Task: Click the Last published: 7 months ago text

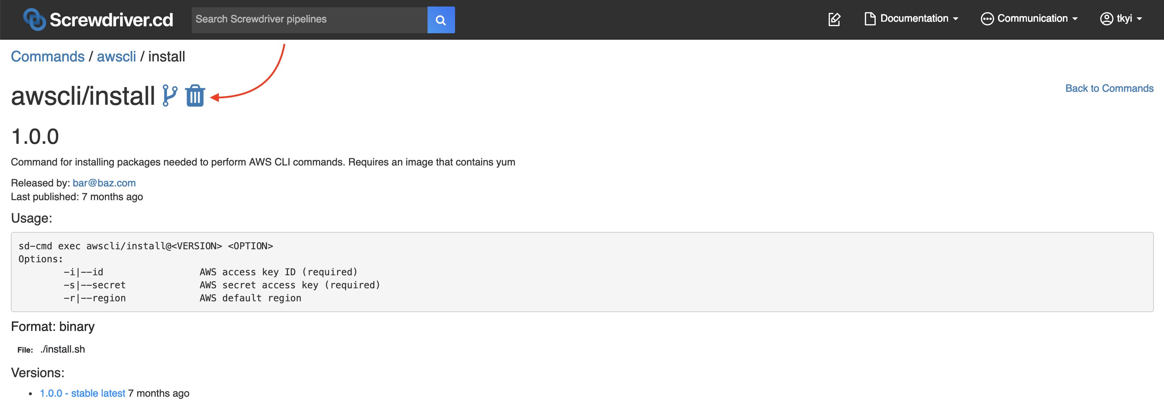Action: [x=77, y=197]
